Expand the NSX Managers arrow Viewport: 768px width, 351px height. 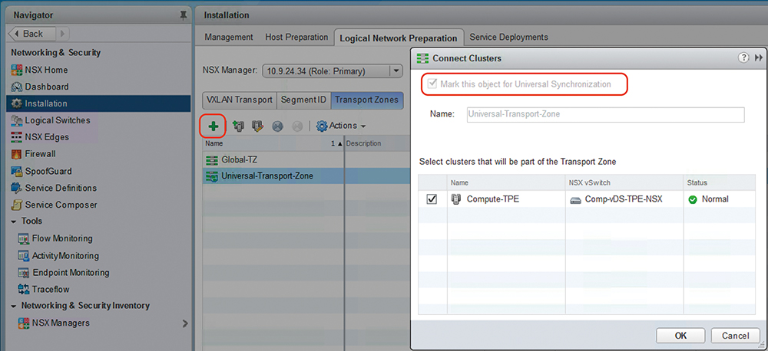pyautogui.click(x=184, y=323)
